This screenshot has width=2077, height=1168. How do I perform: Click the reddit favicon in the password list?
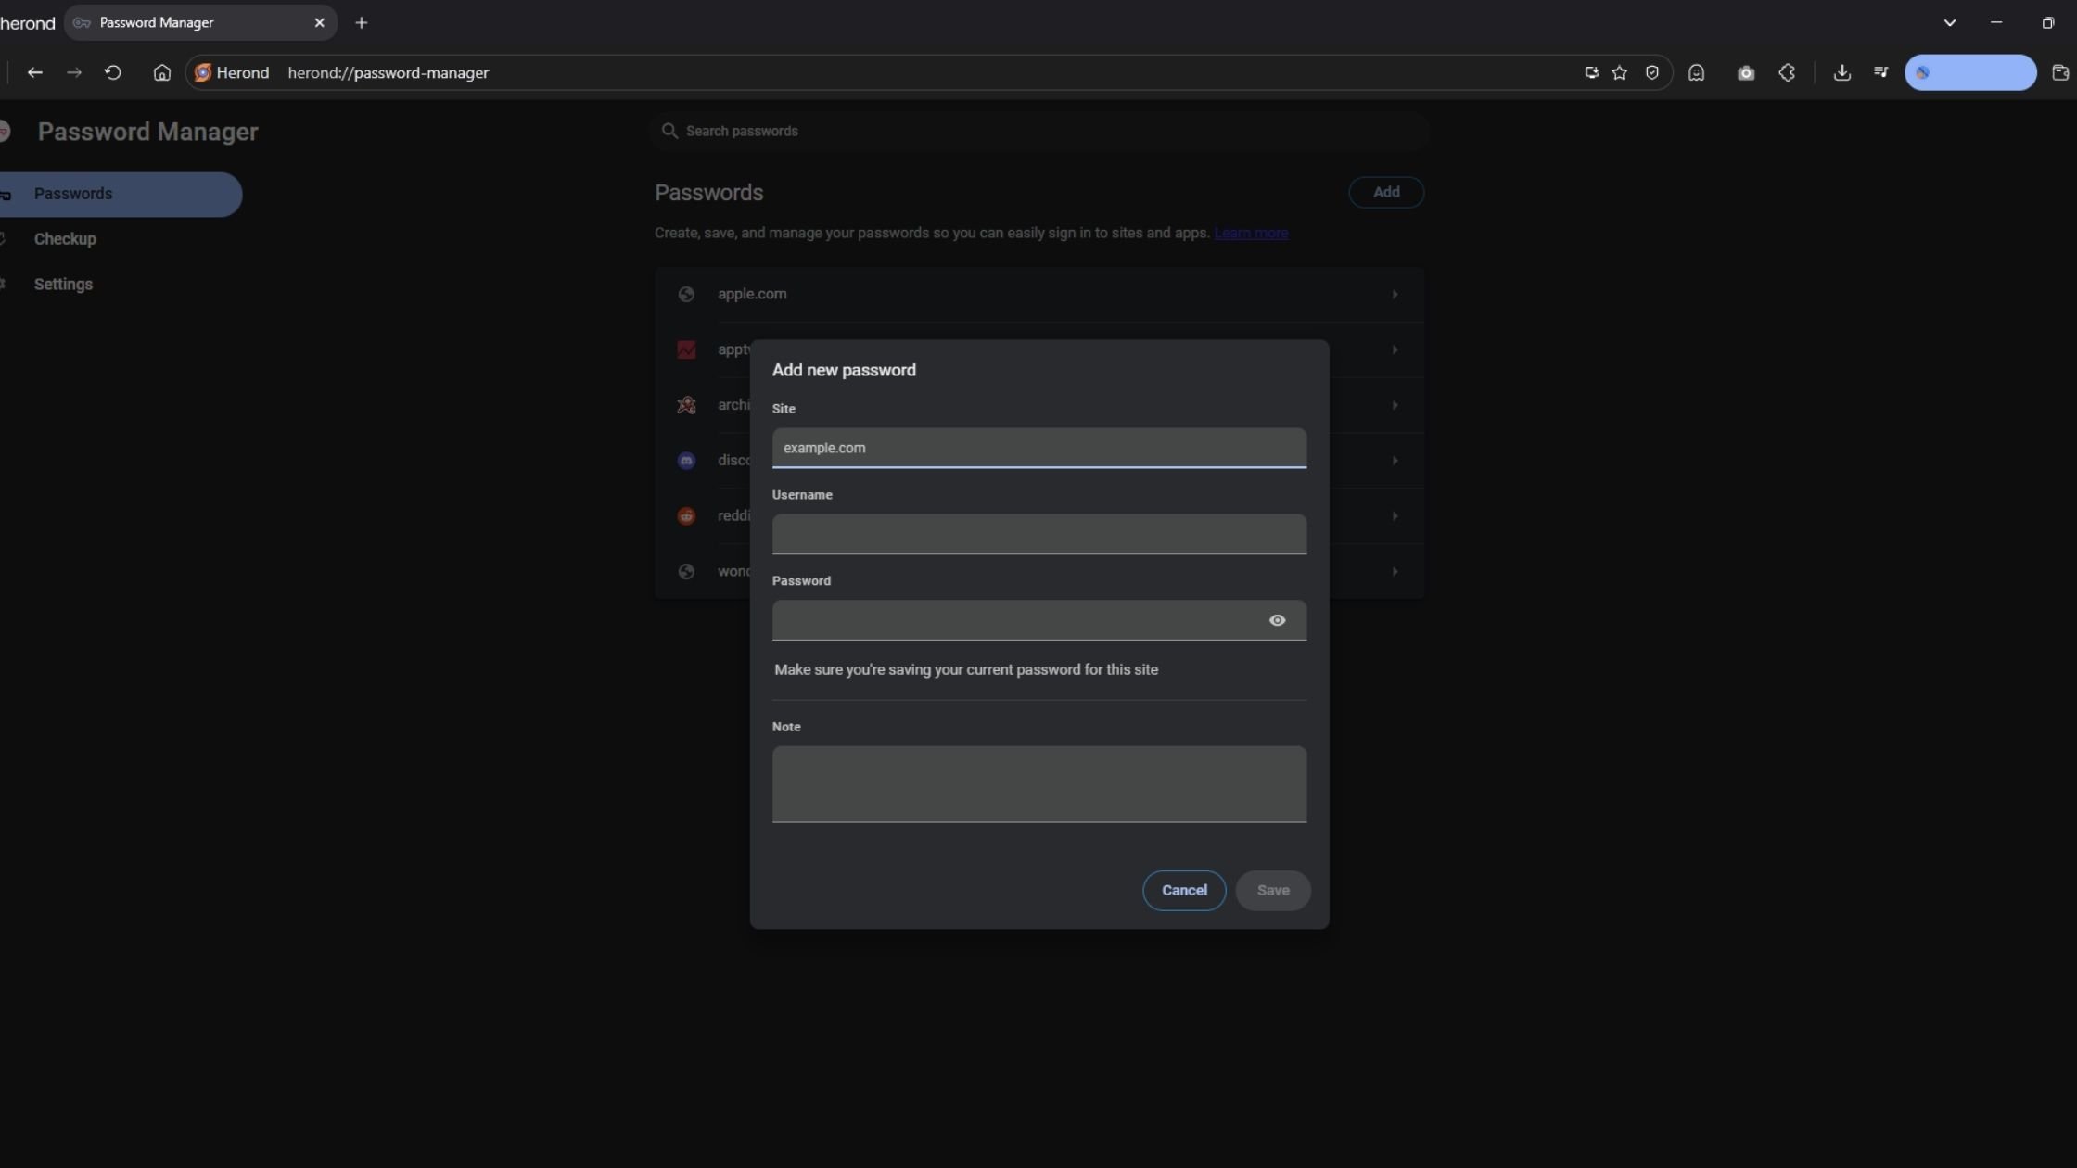click(686, 516)
